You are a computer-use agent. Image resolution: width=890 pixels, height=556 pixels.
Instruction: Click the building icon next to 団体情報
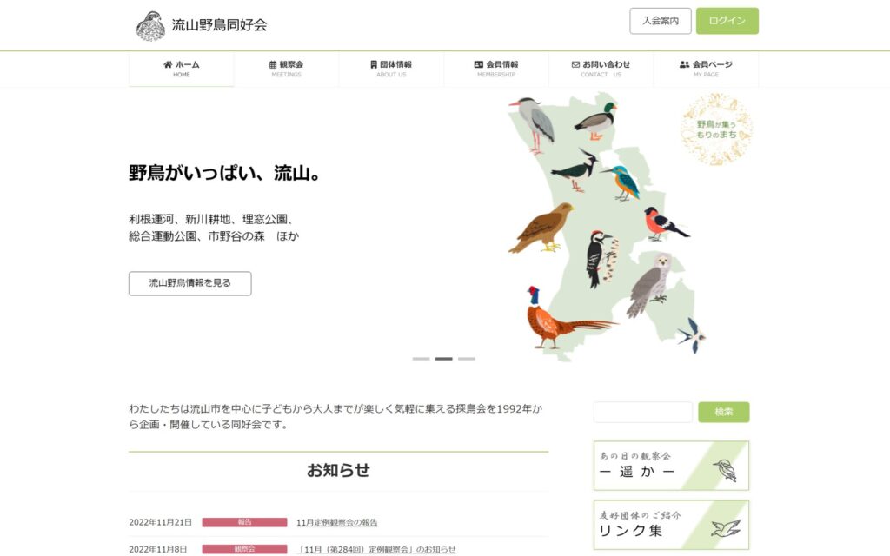coord(374,64)
